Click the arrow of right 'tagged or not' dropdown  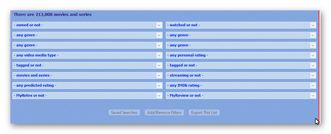pyautogui.click(x=313, y=66)
